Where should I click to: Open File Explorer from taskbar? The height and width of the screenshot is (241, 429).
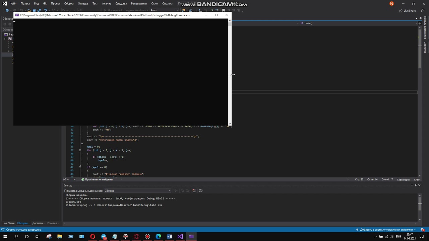click(x=60, y=237)
